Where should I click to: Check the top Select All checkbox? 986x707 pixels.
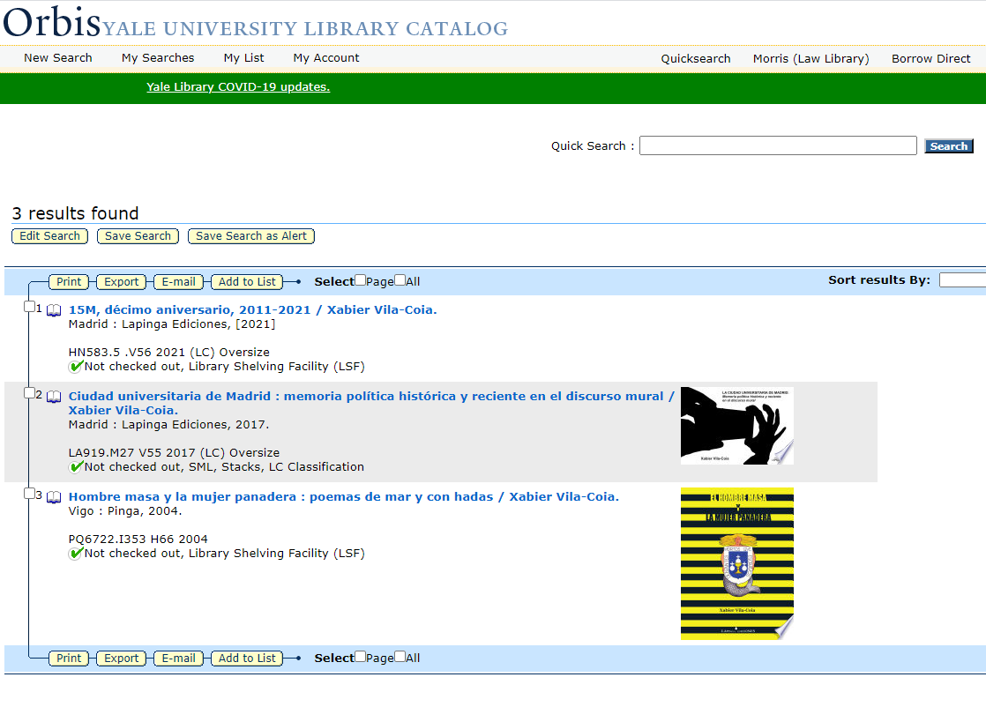(400, 280)
